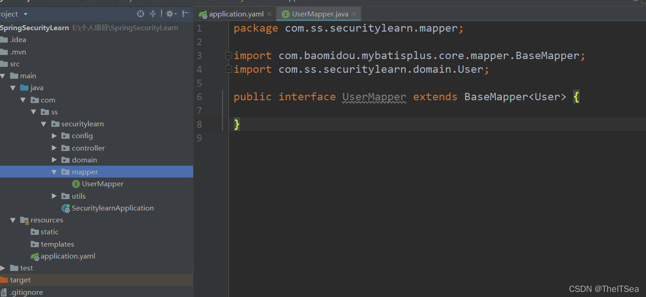Screen dimensions: 646x297
Task: Select the controller package row
Action: [x=97, y=148]
